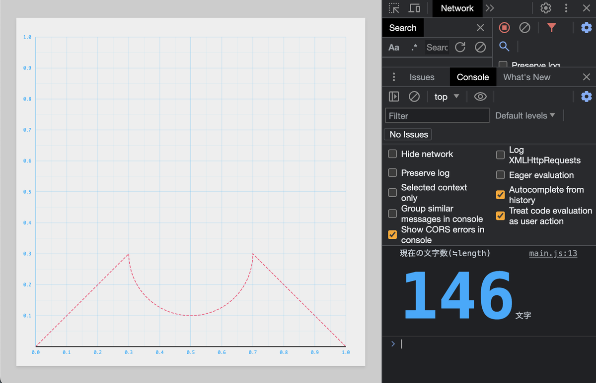Screen dimensions: 596x383
Task: Open the Default levels dropdown
Action: pos(525,115)
